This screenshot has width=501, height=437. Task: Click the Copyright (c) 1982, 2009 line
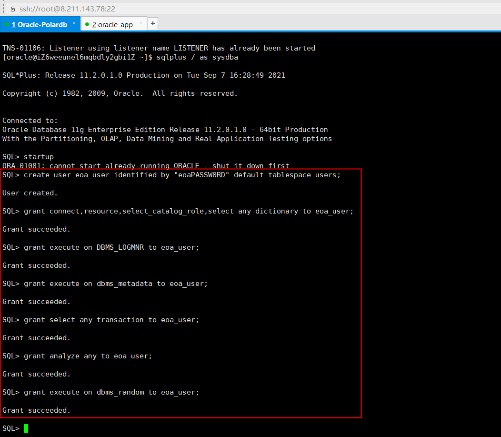tap(120, 93)
